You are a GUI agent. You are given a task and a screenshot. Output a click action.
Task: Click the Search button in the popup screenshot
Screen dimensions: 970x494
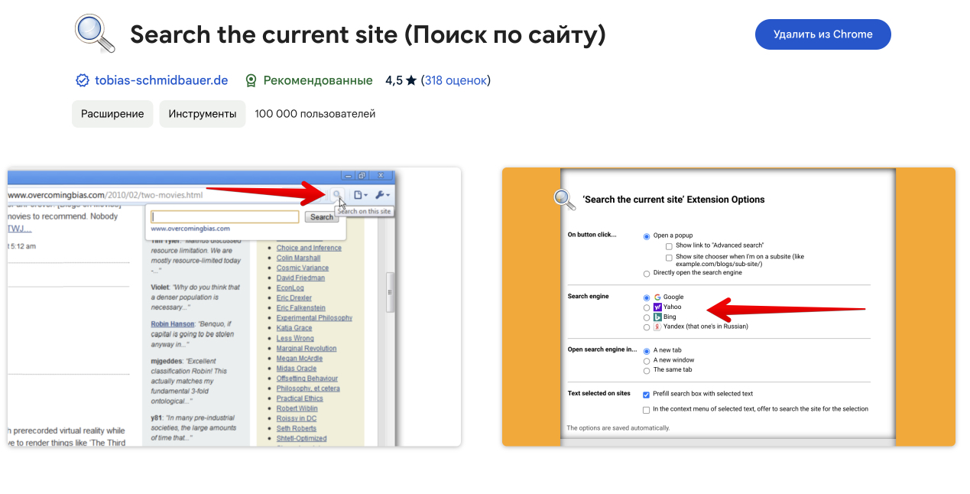(322, 217)
